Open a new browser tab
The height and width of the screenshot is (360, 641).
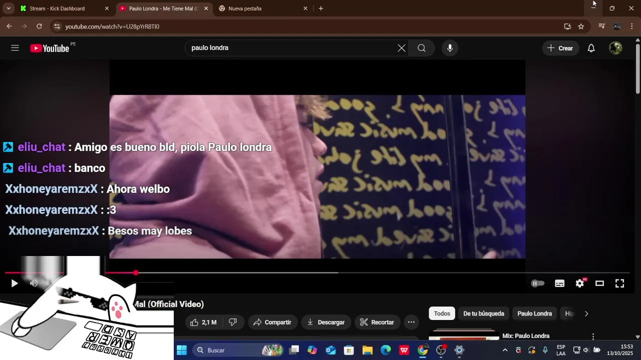(320, 8)
